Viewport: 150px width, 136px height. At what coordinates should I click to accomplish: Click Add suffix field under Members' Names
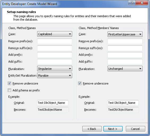(x=125, y=62)
